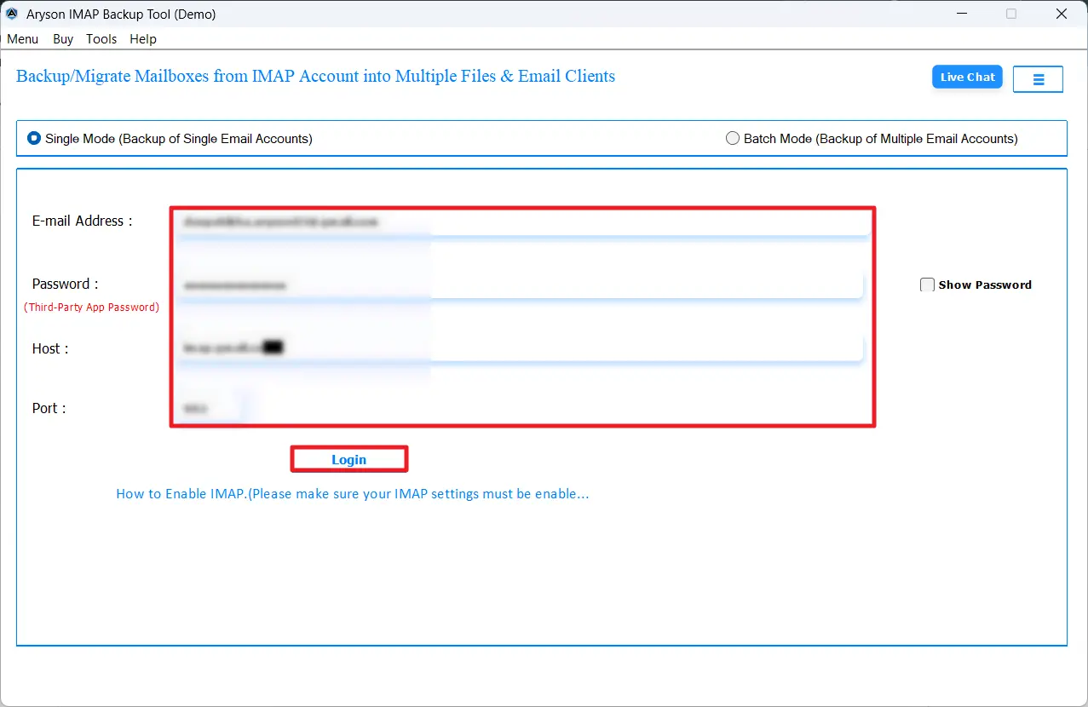
Task: Click the Third-Party App Password note
Action: click(x=91, y=307)
